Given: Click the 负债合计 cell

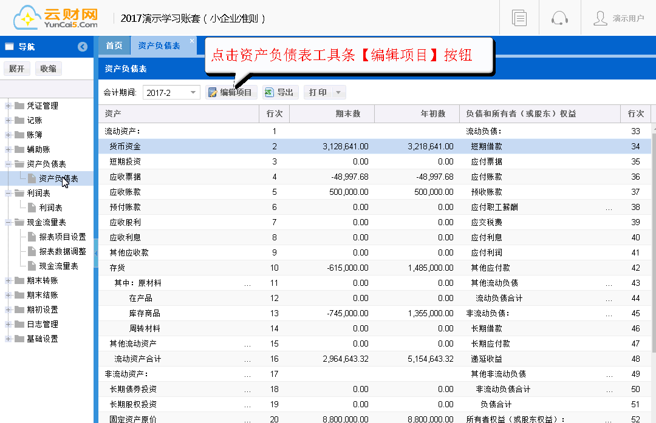Looking at the screenshot, I should (496, 405).
